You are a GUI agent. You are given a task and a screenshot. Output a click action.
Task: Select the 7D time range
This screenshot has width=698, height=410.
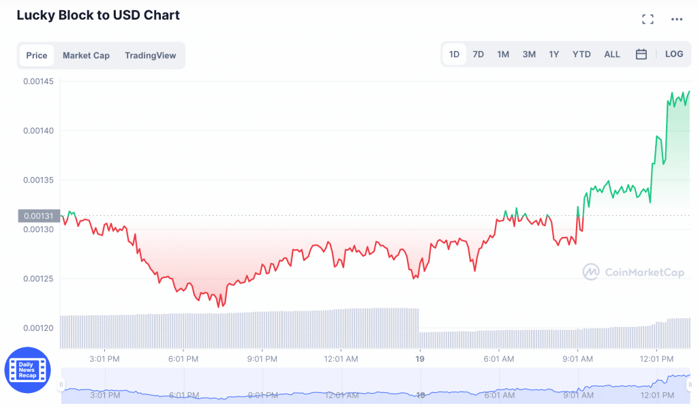point(478,54)
